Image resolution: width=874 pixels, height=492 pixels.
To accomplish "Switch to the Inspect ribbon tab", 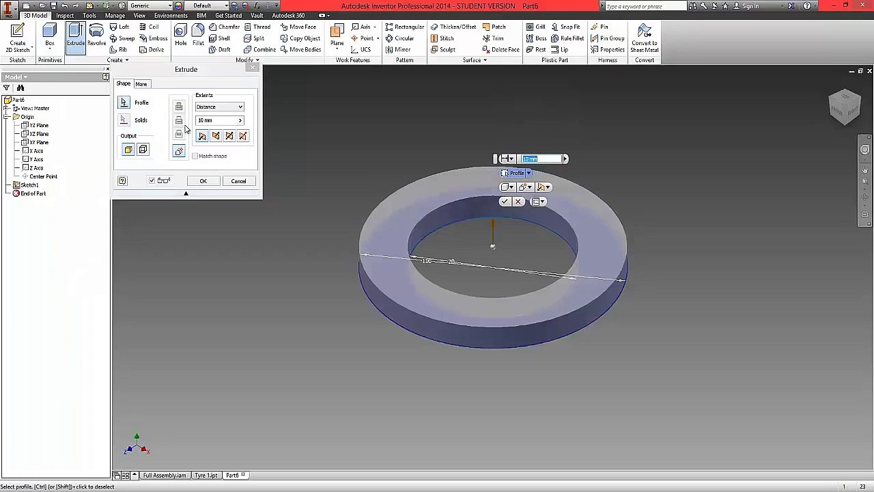I will 65,16.
